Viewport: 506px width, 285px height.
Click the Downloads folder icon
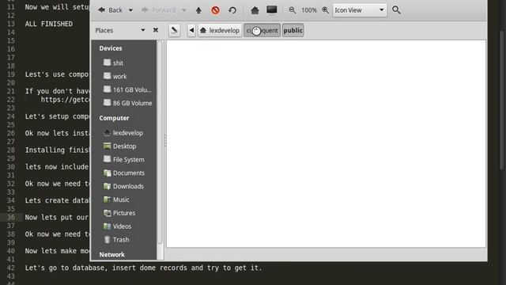tap(107, 186)
